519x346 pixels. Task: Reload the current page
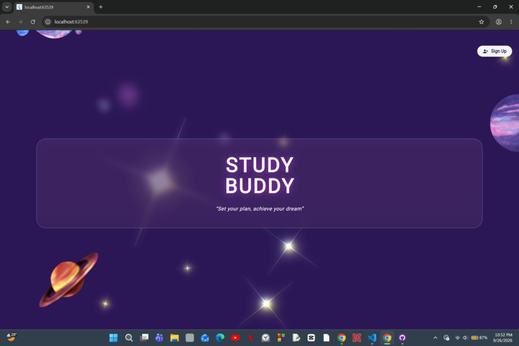tap(33, 22)
